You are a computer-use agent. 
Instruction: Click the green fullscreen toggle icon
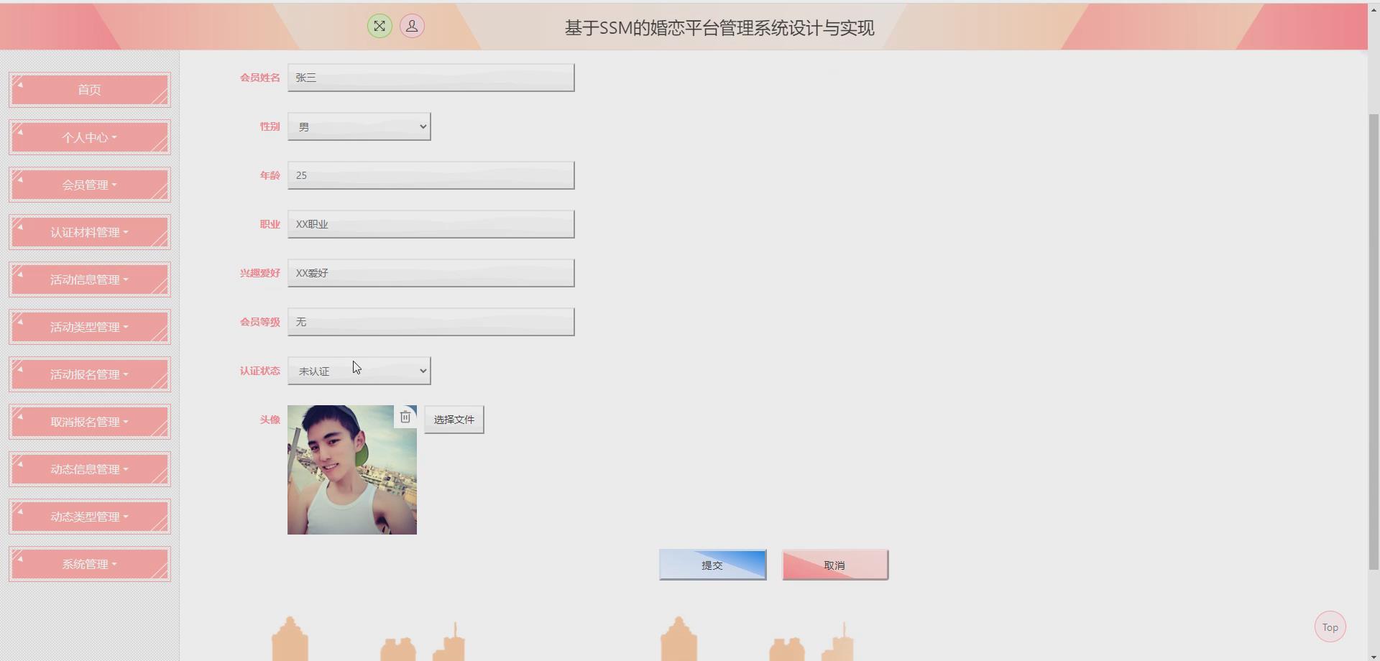379,27
